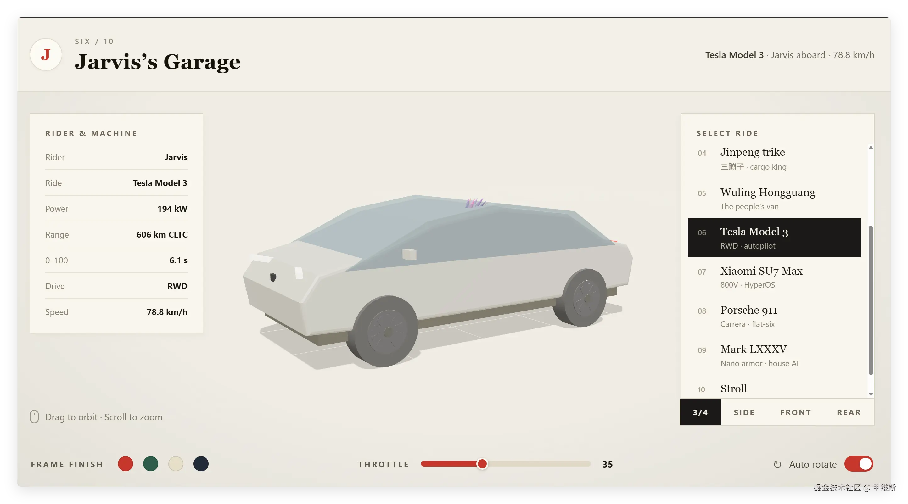908x504 pixels.
Task: Switch to the 3/4 camera view
Action: click(x=700, y=412)
